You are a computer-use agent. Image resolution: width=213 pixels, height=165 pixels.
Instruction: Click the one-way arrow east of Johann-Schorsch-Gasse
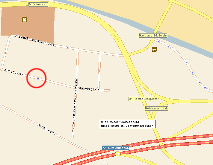coord(99,71)
